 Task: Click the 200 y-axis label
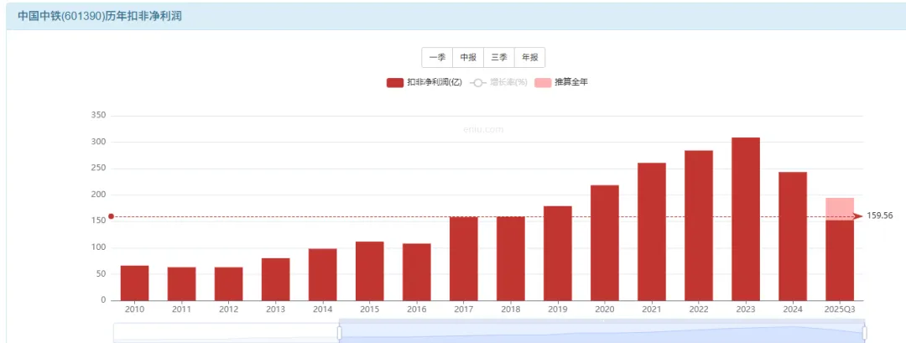[98, 195]
